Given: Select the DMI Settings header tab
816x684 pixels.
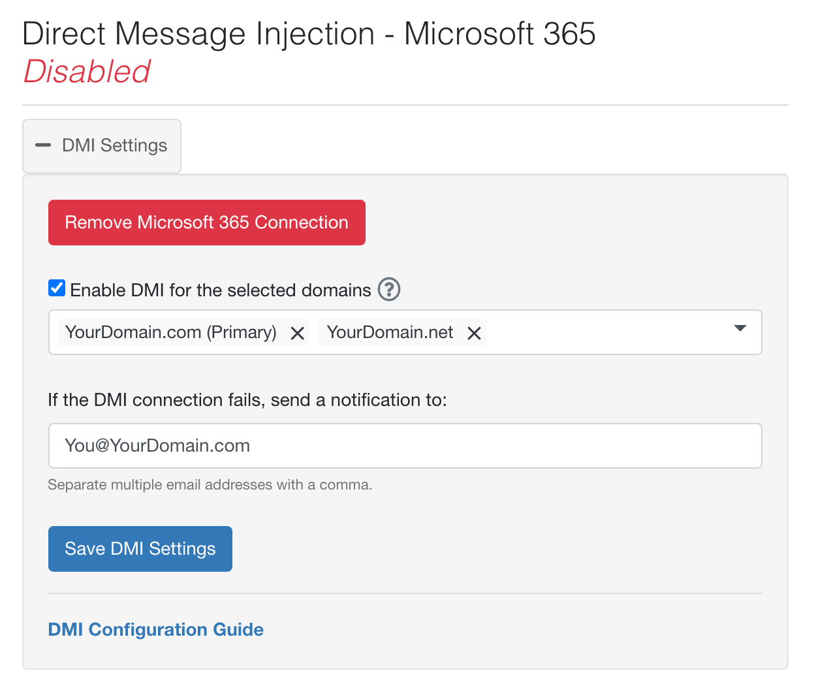Looking at the screenshot, I should pos(101,145).
